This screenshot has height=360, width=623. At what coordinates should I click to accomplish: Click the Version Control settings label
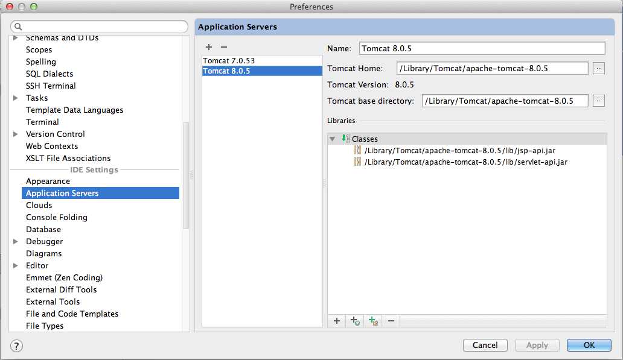tap(56, 134)
